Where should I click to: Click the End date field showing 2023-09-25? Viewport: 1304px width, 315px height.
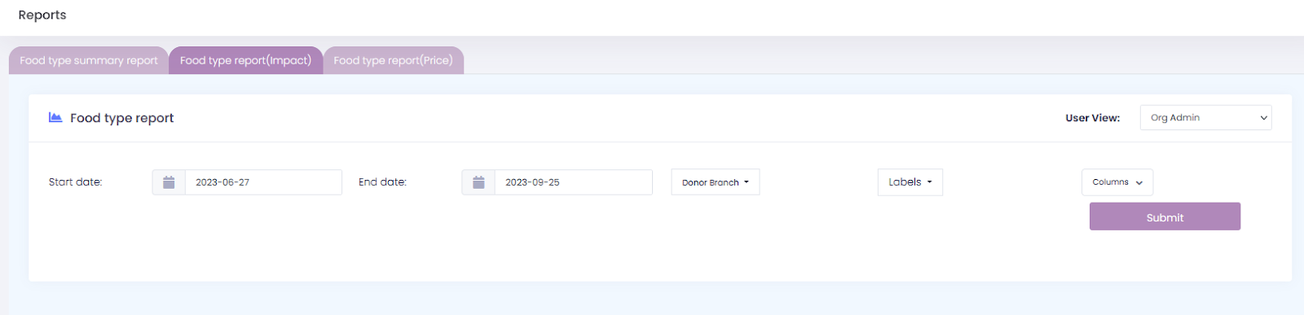click(573, 182)
